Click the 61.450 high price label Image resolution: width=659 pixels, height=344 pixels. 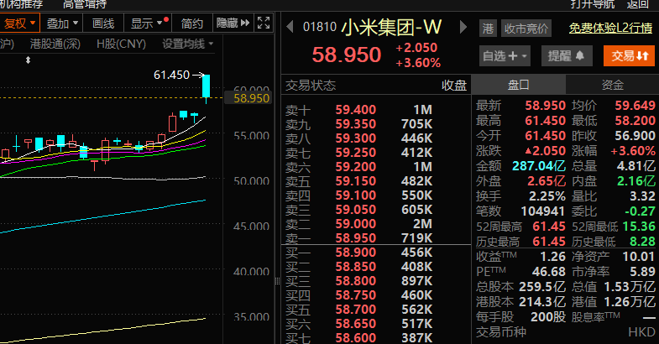tap(171, 75)
